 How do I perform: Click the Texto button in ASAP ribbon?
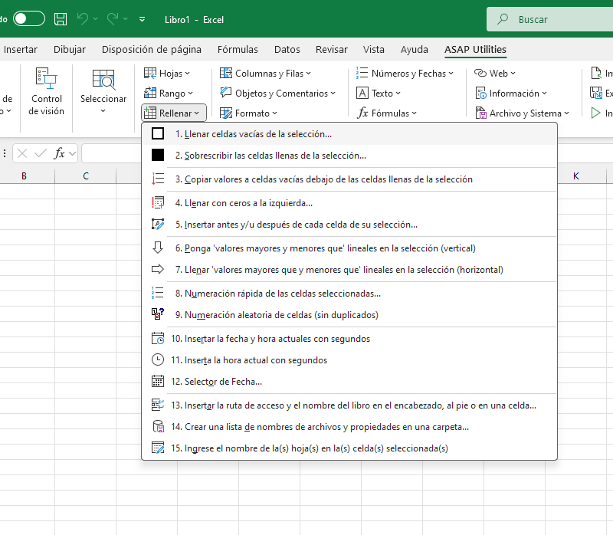pos(379,93)
